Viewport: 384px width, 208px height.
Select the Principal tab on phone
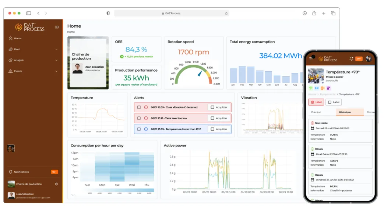[x=316, y=112]
